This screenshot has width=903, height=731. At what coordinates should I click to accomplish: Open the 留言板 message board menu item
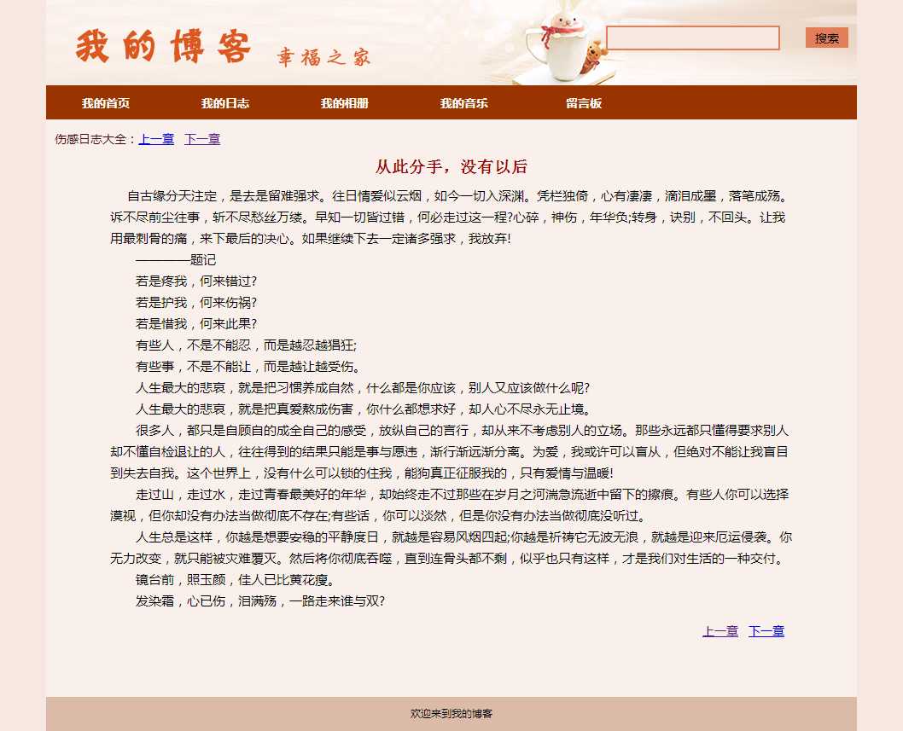[584, 103]
